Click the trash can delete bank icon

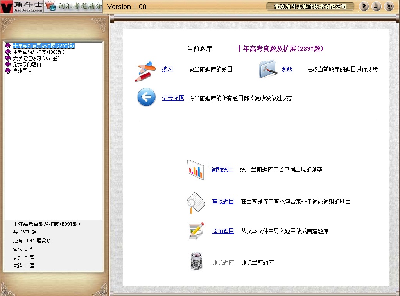[x=196, y=261]
